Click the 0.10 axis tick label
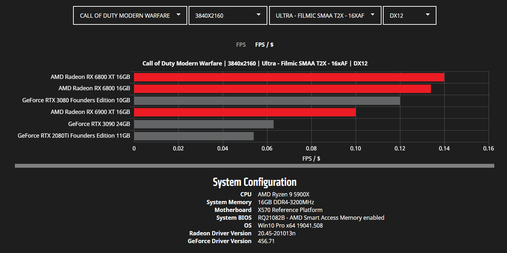Screen dimensions: 507x253 coord(356,149)
